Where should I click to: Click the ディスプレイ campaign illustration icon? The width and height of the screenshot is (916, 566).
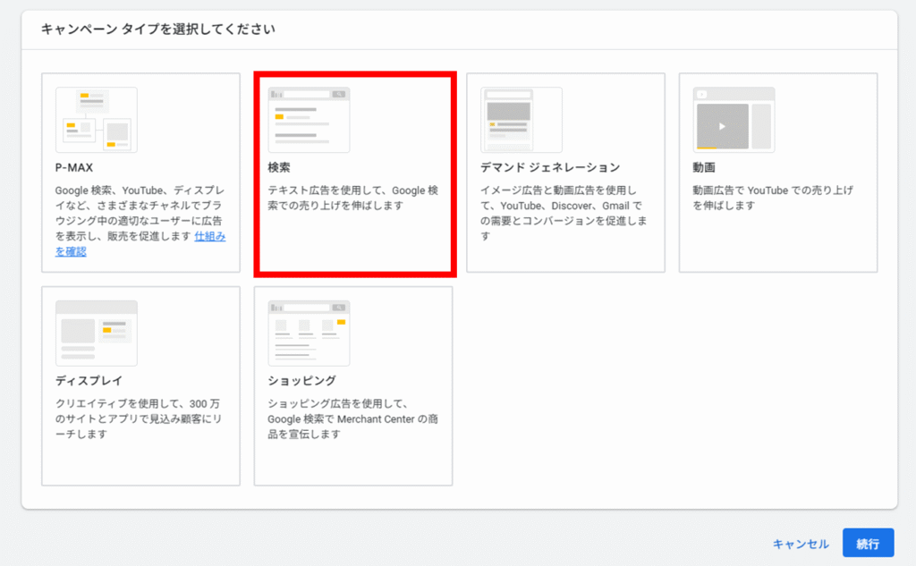(97, 333)
